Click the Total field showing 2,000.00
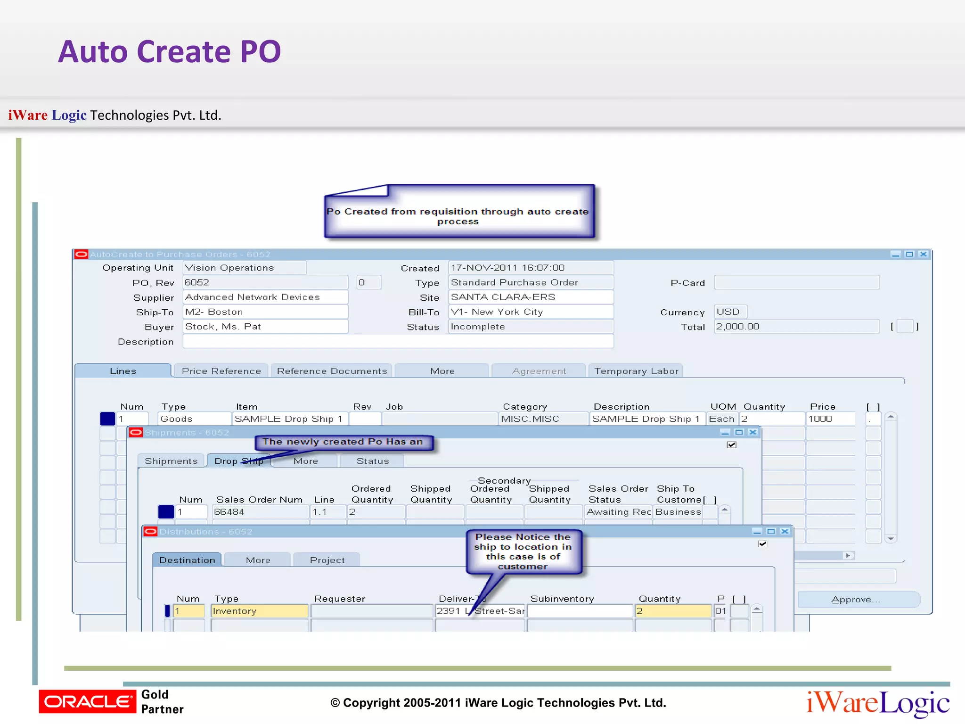 tap(797, 327)
